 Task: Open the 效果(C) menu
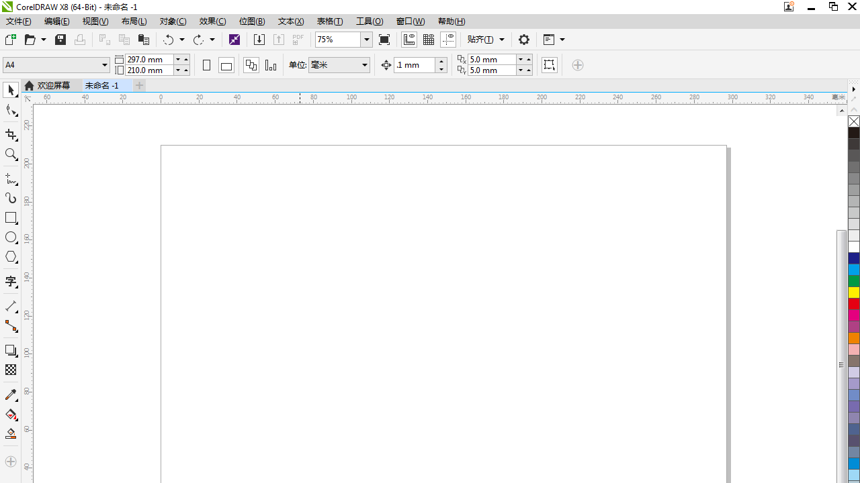[x=212, y=21]
